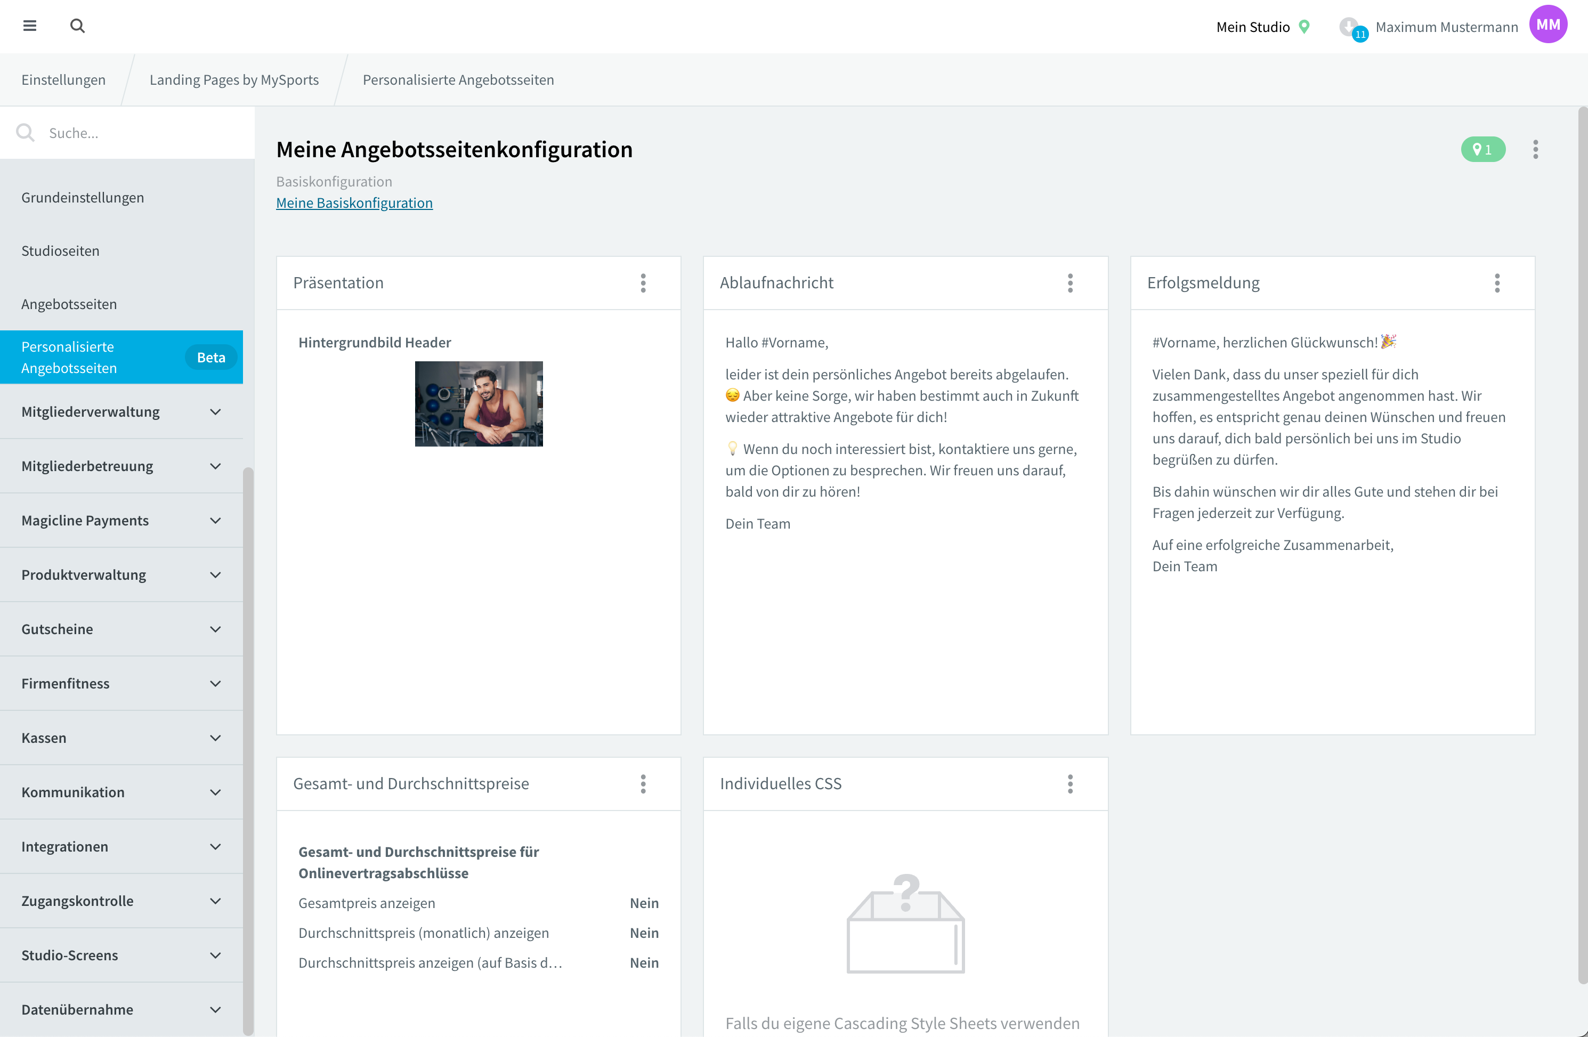
Task: Expand the Studio-Screens section
Action: pos(121,955)
